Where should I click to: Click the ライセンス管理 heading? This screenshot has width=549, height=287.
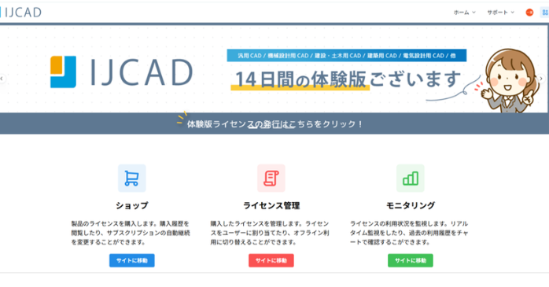tap(271, 205)
